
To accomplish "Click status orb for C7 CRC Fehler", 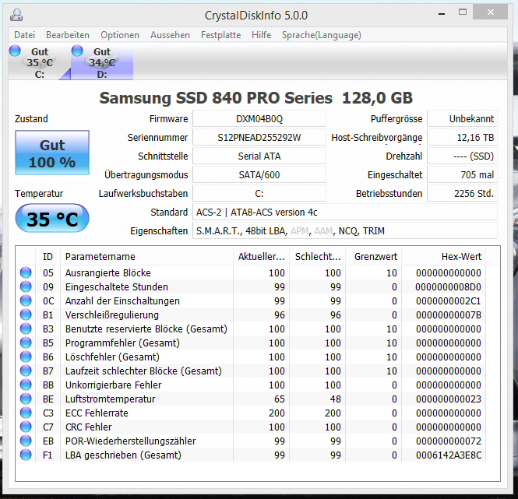I will click(x=26, y=427).
